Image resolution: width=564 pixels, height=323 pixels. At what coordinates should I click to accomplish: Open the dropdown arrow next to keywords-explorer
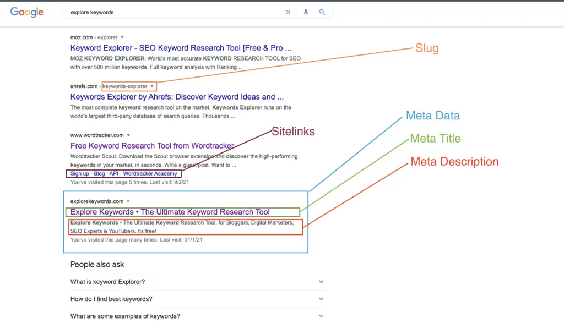tap(152, 86)
